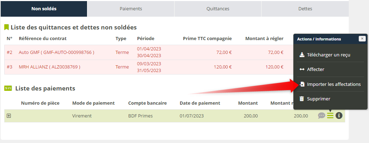Choose Télécharger un reçu from the menu

pos(329,55)
